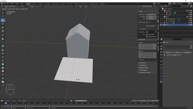
Task: Select the Poly Build tool
Action: (3, 64)
